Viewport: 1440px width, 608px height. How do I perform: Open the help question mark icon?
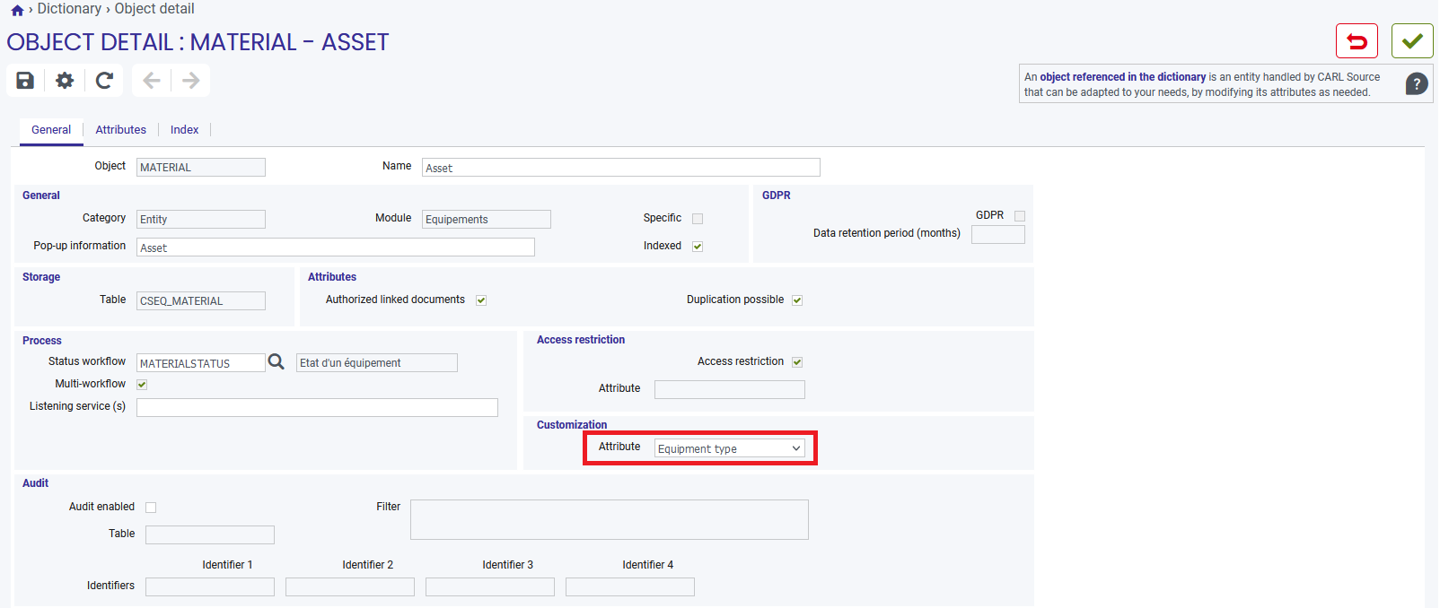[1417, 83]
